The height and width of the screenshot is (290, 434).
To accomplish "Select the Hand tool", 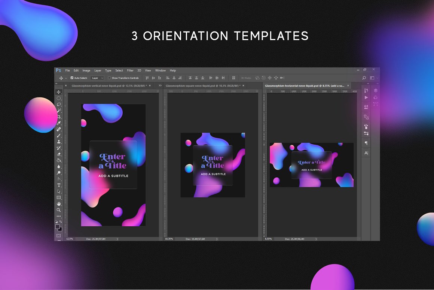I will point(59,204).
